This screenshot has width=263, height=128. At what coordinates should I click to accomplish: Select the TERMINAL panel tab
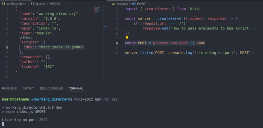76,88
